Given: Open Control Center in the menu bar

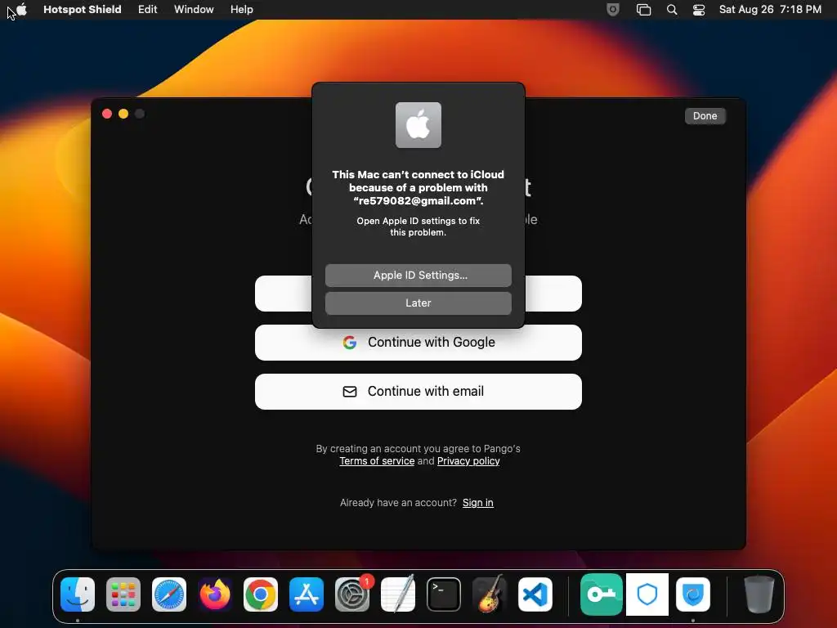Looking at the screenshot, I should (699, 10).
